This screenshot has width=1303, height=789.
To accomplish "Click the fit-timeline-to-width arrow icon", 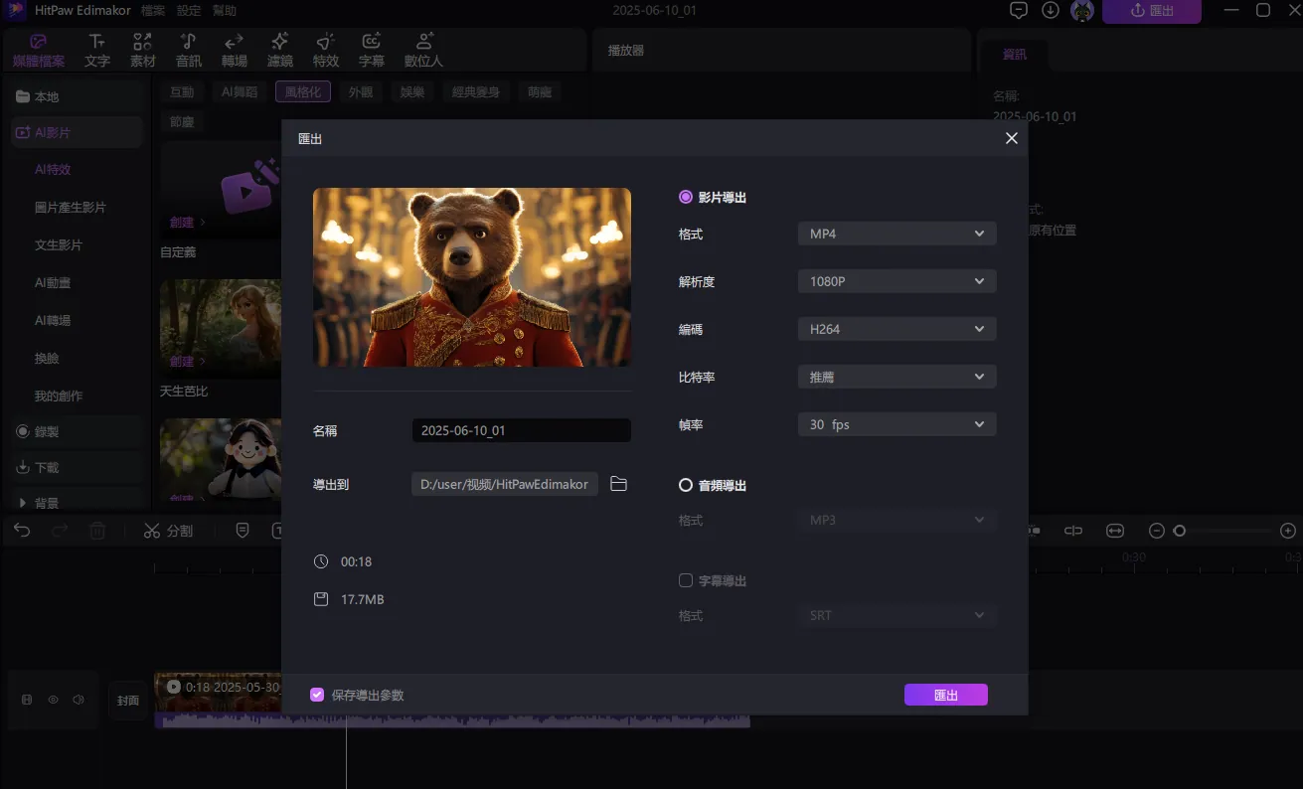I will pyautogui.click(x=1115, y=531).
